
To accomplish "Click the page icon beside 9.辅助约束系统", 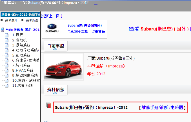I will pyautogui.click(x=7, y=76).
